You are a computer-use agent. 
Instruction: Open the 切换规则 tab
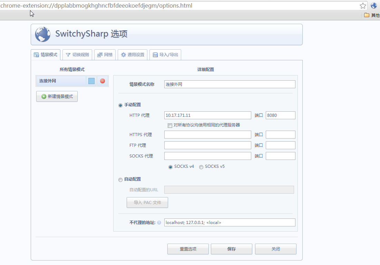point(77,55)
